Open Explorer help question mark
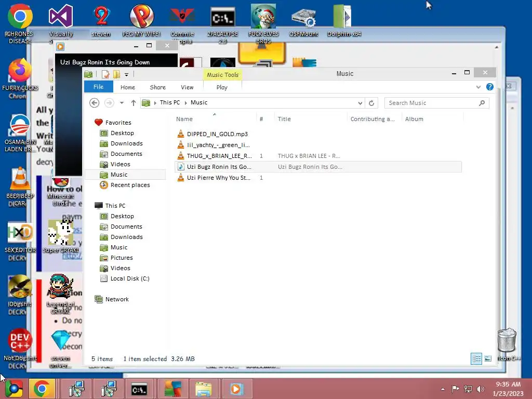Screen dimensions: 532x399 489,87
